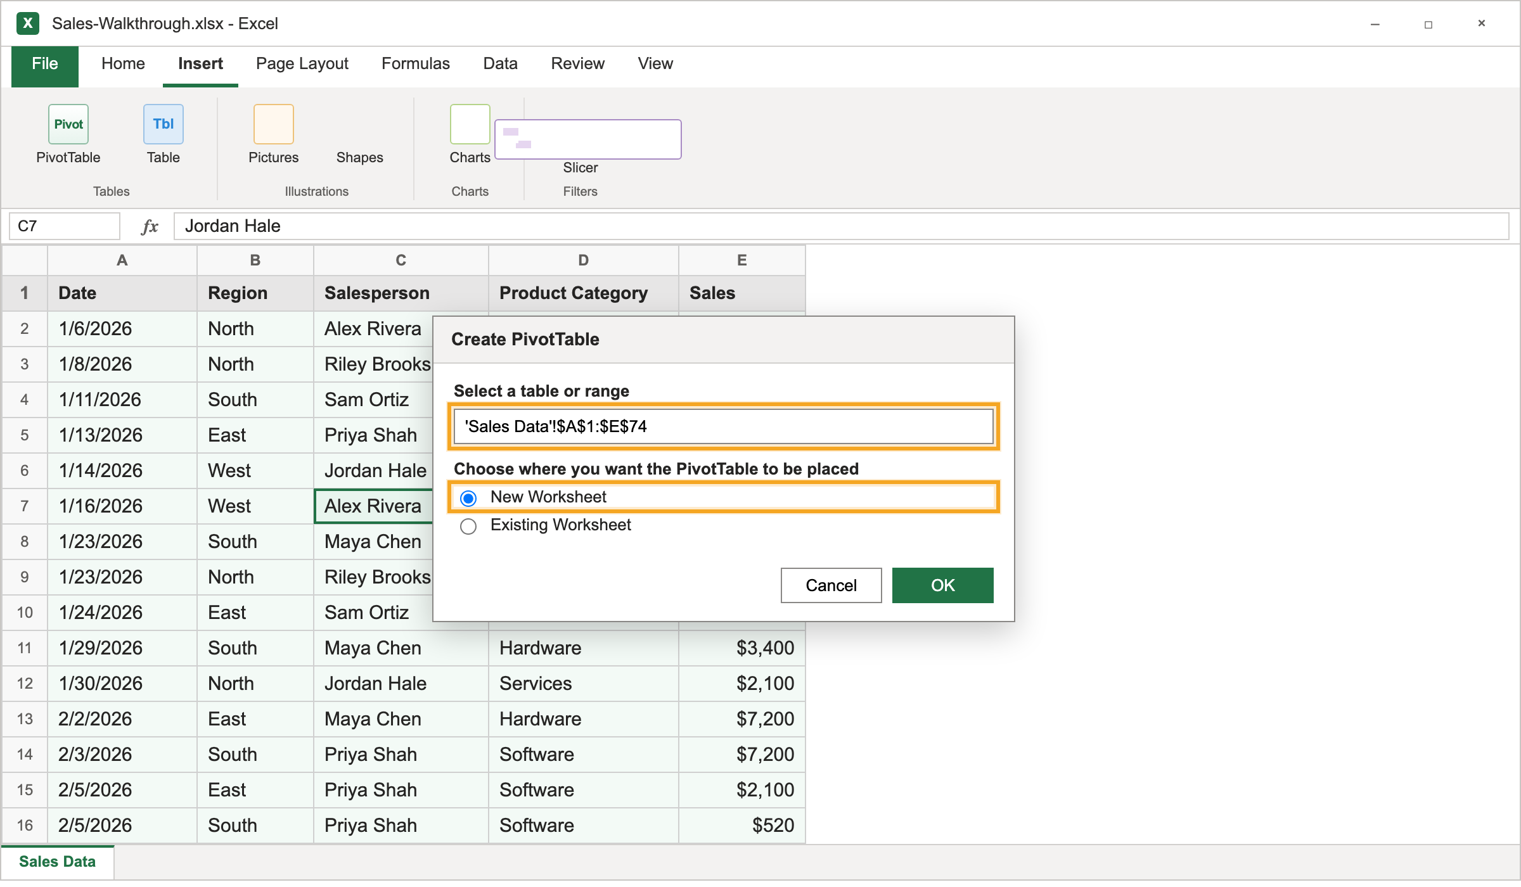Click the Charts icon in the ribbon
The image size is (1521, 887).
pos(470,124)
